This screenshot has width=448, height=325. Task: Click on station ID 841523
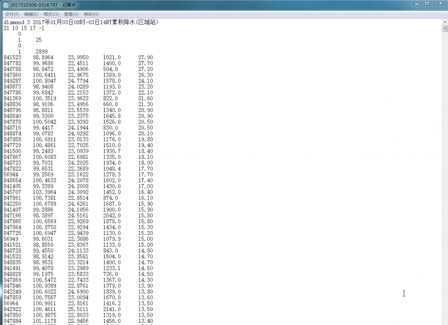point(12,58)
